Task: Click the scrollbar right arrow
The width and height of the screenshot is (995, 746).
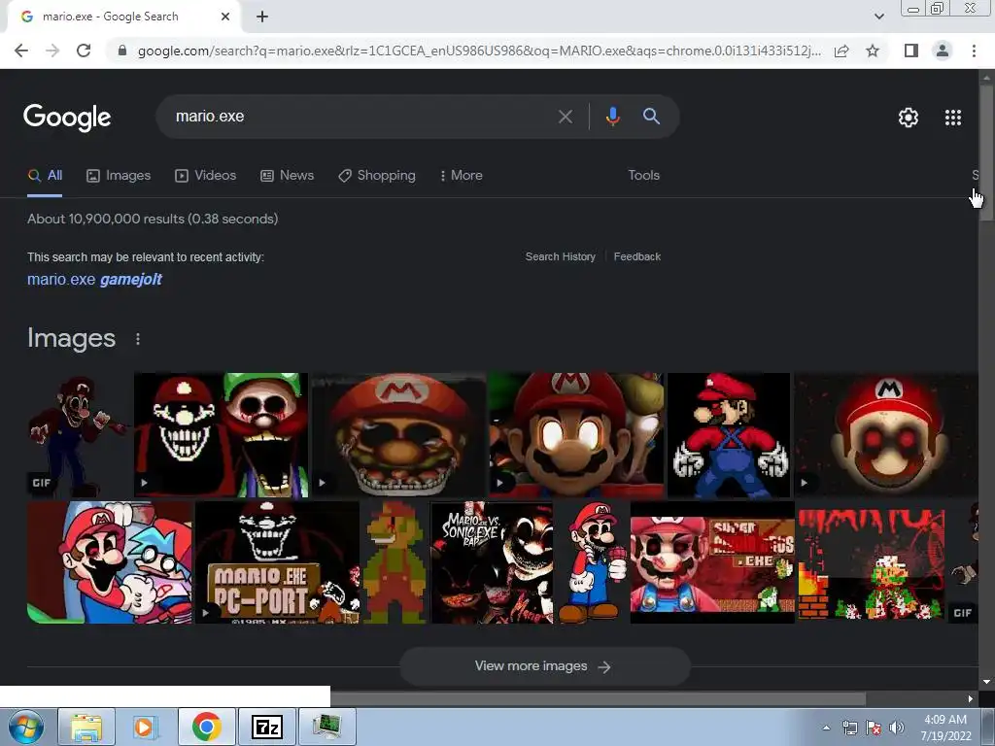Action: pyautogui.click(x=971, y=699)
